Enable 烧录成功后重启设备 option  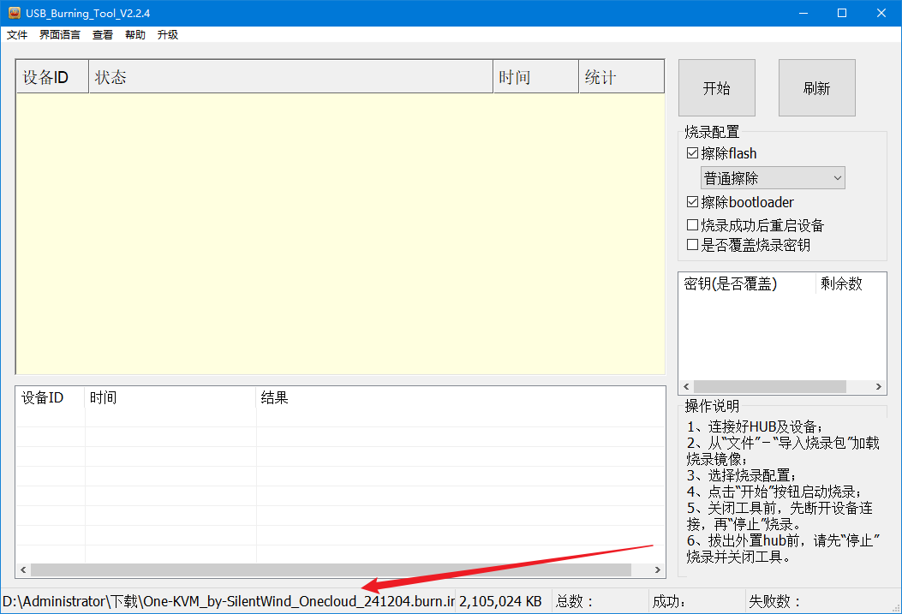click(x=693, y=226)
